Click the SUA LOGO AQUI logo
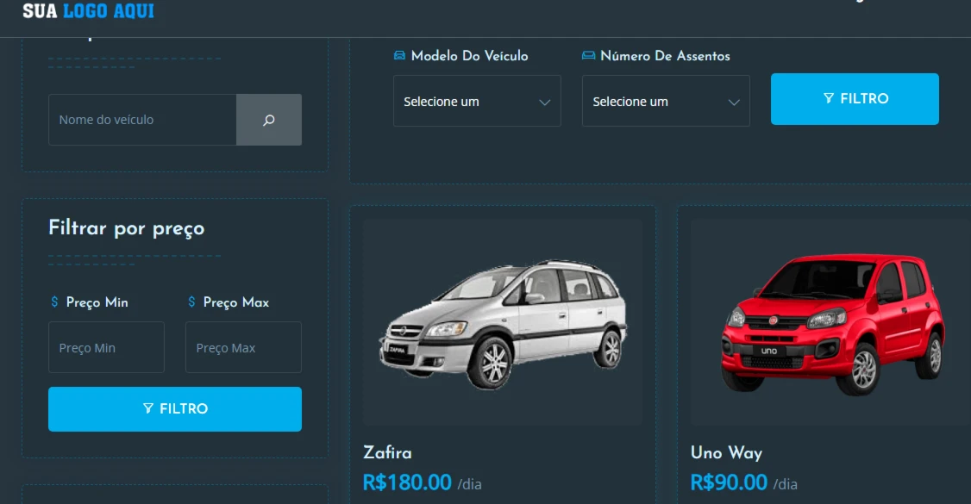This screenshot has height=504, width=971. (x=89, y=11)
